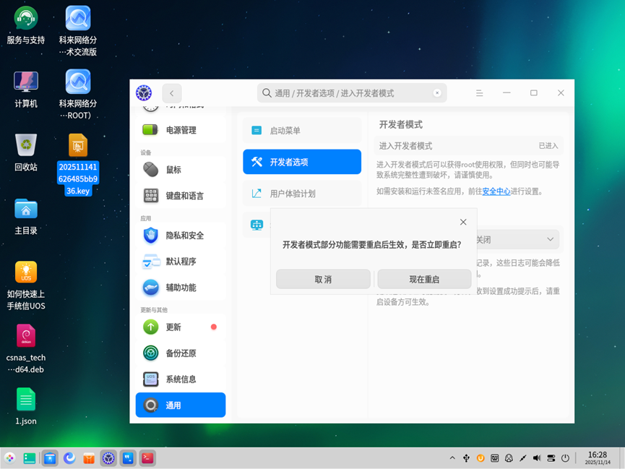Click the Restart Now (现在重启) button
The height and width of the screenshot is (469, 625).
[x=424, y=279]
